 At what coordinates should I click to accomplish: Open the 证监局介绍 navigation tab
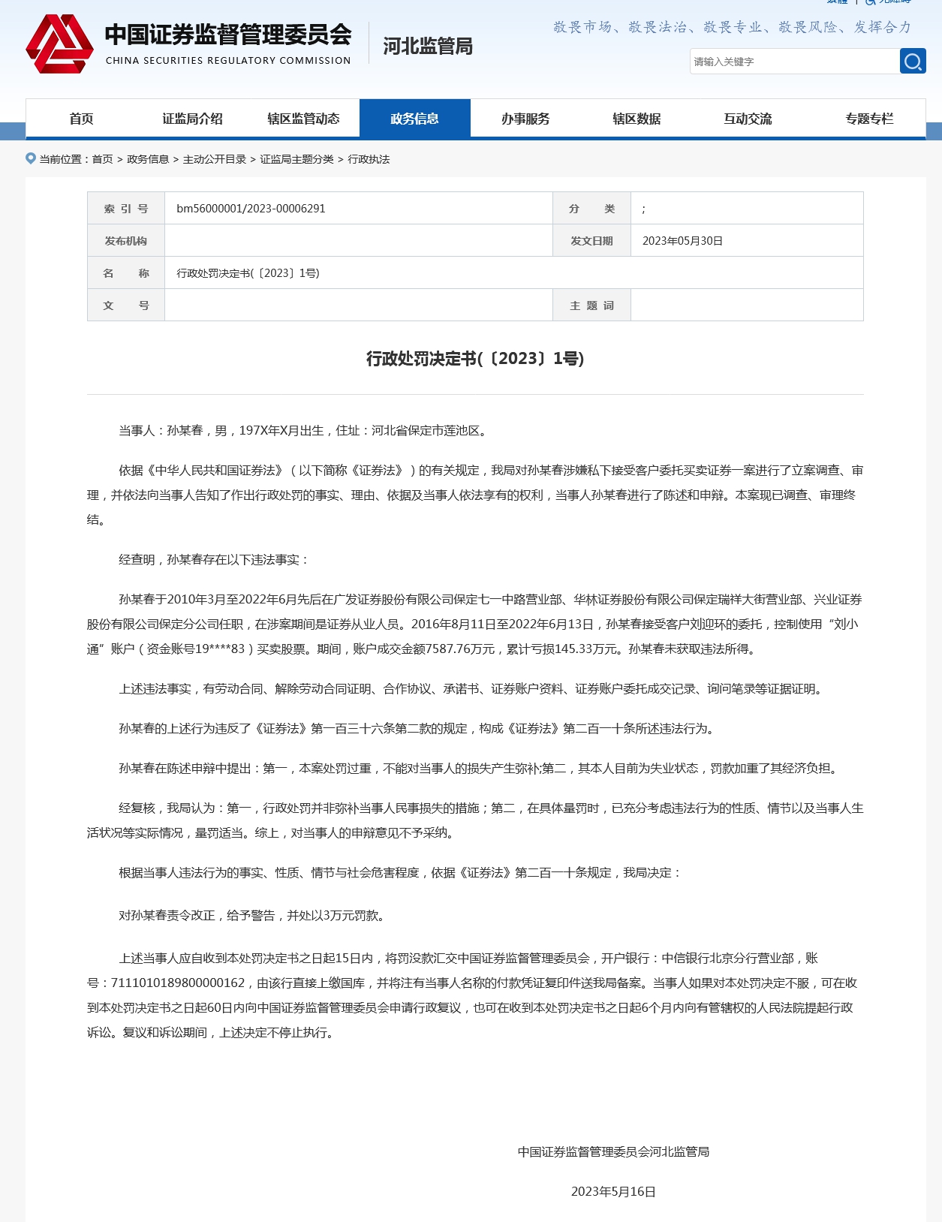click(192, 119)
